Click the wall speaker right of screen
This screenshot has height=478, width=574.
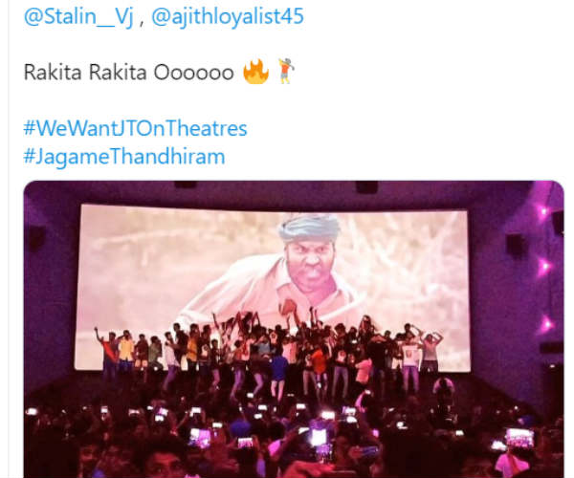[516, 246]
